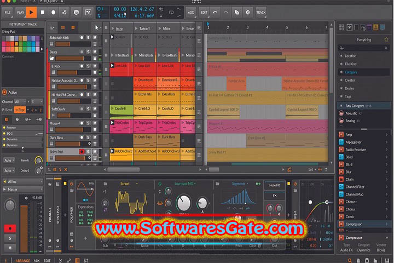Click the Amp device icon
Image resolution: width=394 pixels, height=263 pixels.
(341, 135)
